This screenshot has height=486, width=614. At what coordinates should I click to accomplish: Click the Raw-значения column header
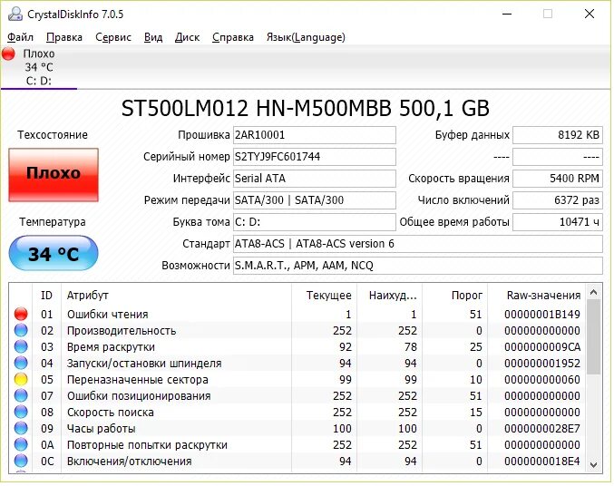click(537, 295)
